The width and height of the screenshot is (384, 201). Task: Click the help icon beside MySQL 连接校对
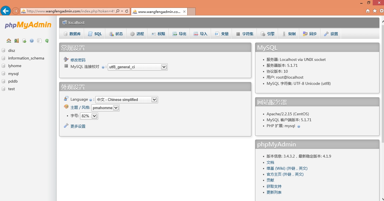[103, 67]
